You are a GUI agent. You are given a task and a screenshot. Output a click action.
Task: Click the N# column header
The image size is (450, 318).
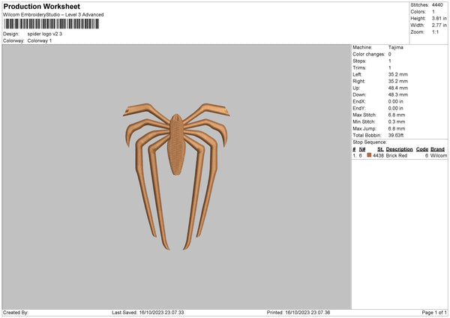point(362,149)
